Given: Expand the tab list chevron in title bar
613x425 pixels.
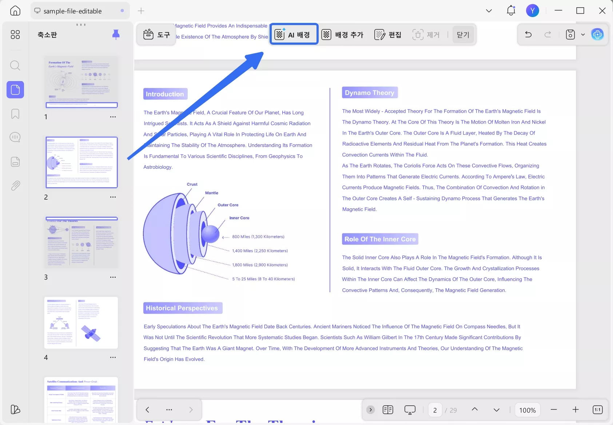Looking at the screenshot, I should [x=489, y=11].
